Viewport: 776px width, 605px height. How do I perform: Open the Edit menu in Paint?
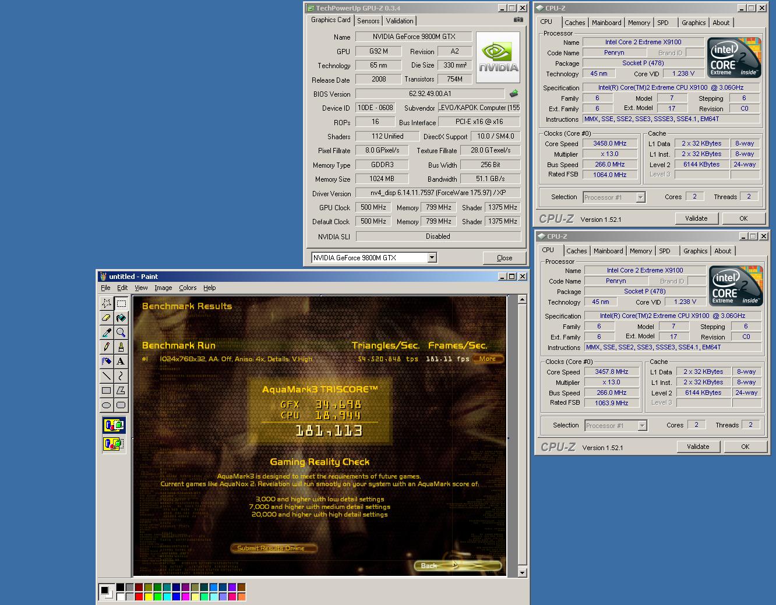pyautogui.click(x=122, y=288)
